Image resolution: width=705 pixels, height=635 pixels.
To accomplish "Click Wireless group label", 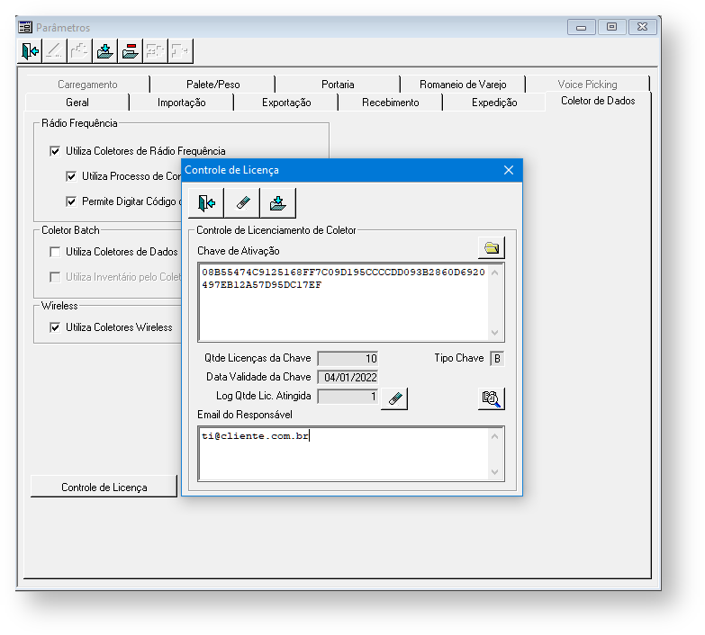I will tap(59, 306).
